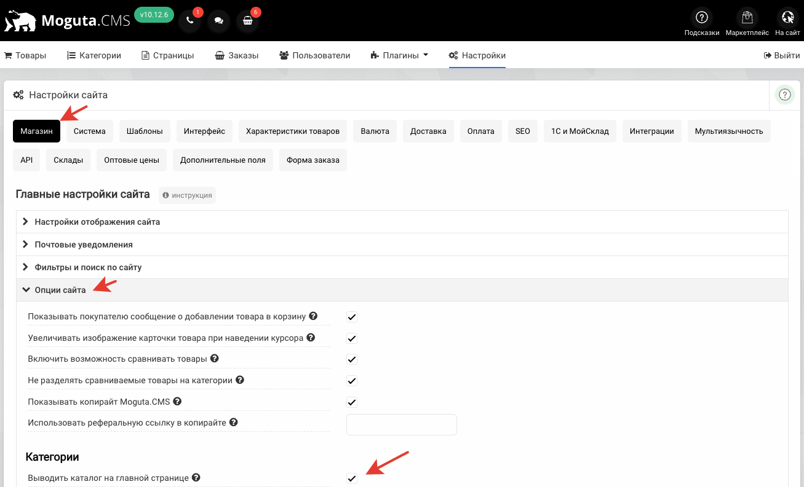Open the comments chat bubble icon

click(x=218, y=20)
